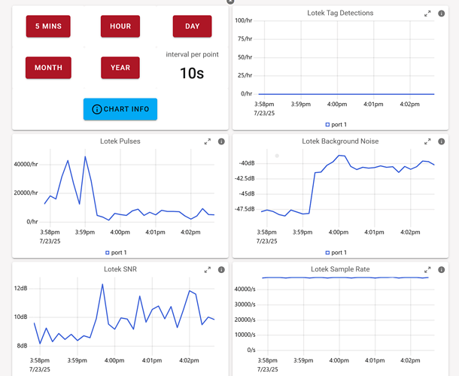Viewport: 459px width, 376px height.
Task: Expand Lotek Sample Rate chart fullscreen
Action: click(427, 269)
